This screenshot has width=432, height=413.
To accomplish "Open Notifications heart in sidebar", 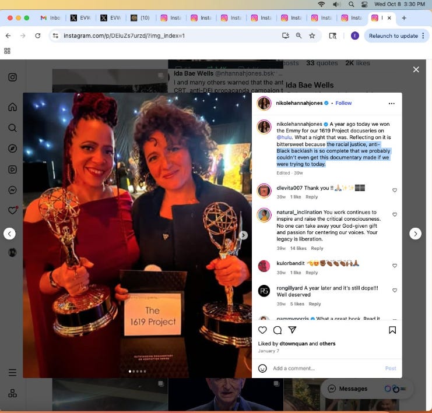I will tap(12, 211).
